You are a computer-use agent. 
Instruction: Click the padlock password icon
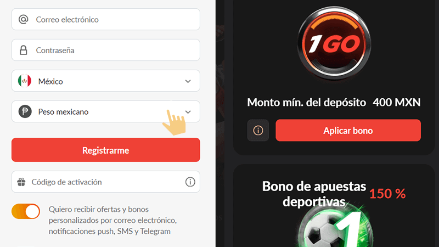click(x=23, y=50)
